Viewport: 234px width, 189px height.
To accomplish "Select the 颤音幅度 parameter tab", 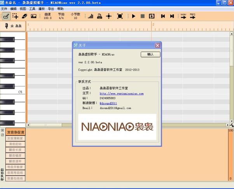I will click(15, 156).
